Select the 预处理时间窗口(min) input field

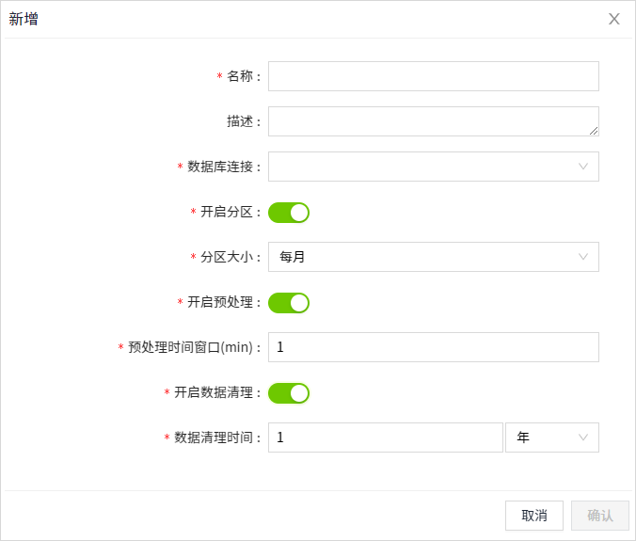[433, 347]
